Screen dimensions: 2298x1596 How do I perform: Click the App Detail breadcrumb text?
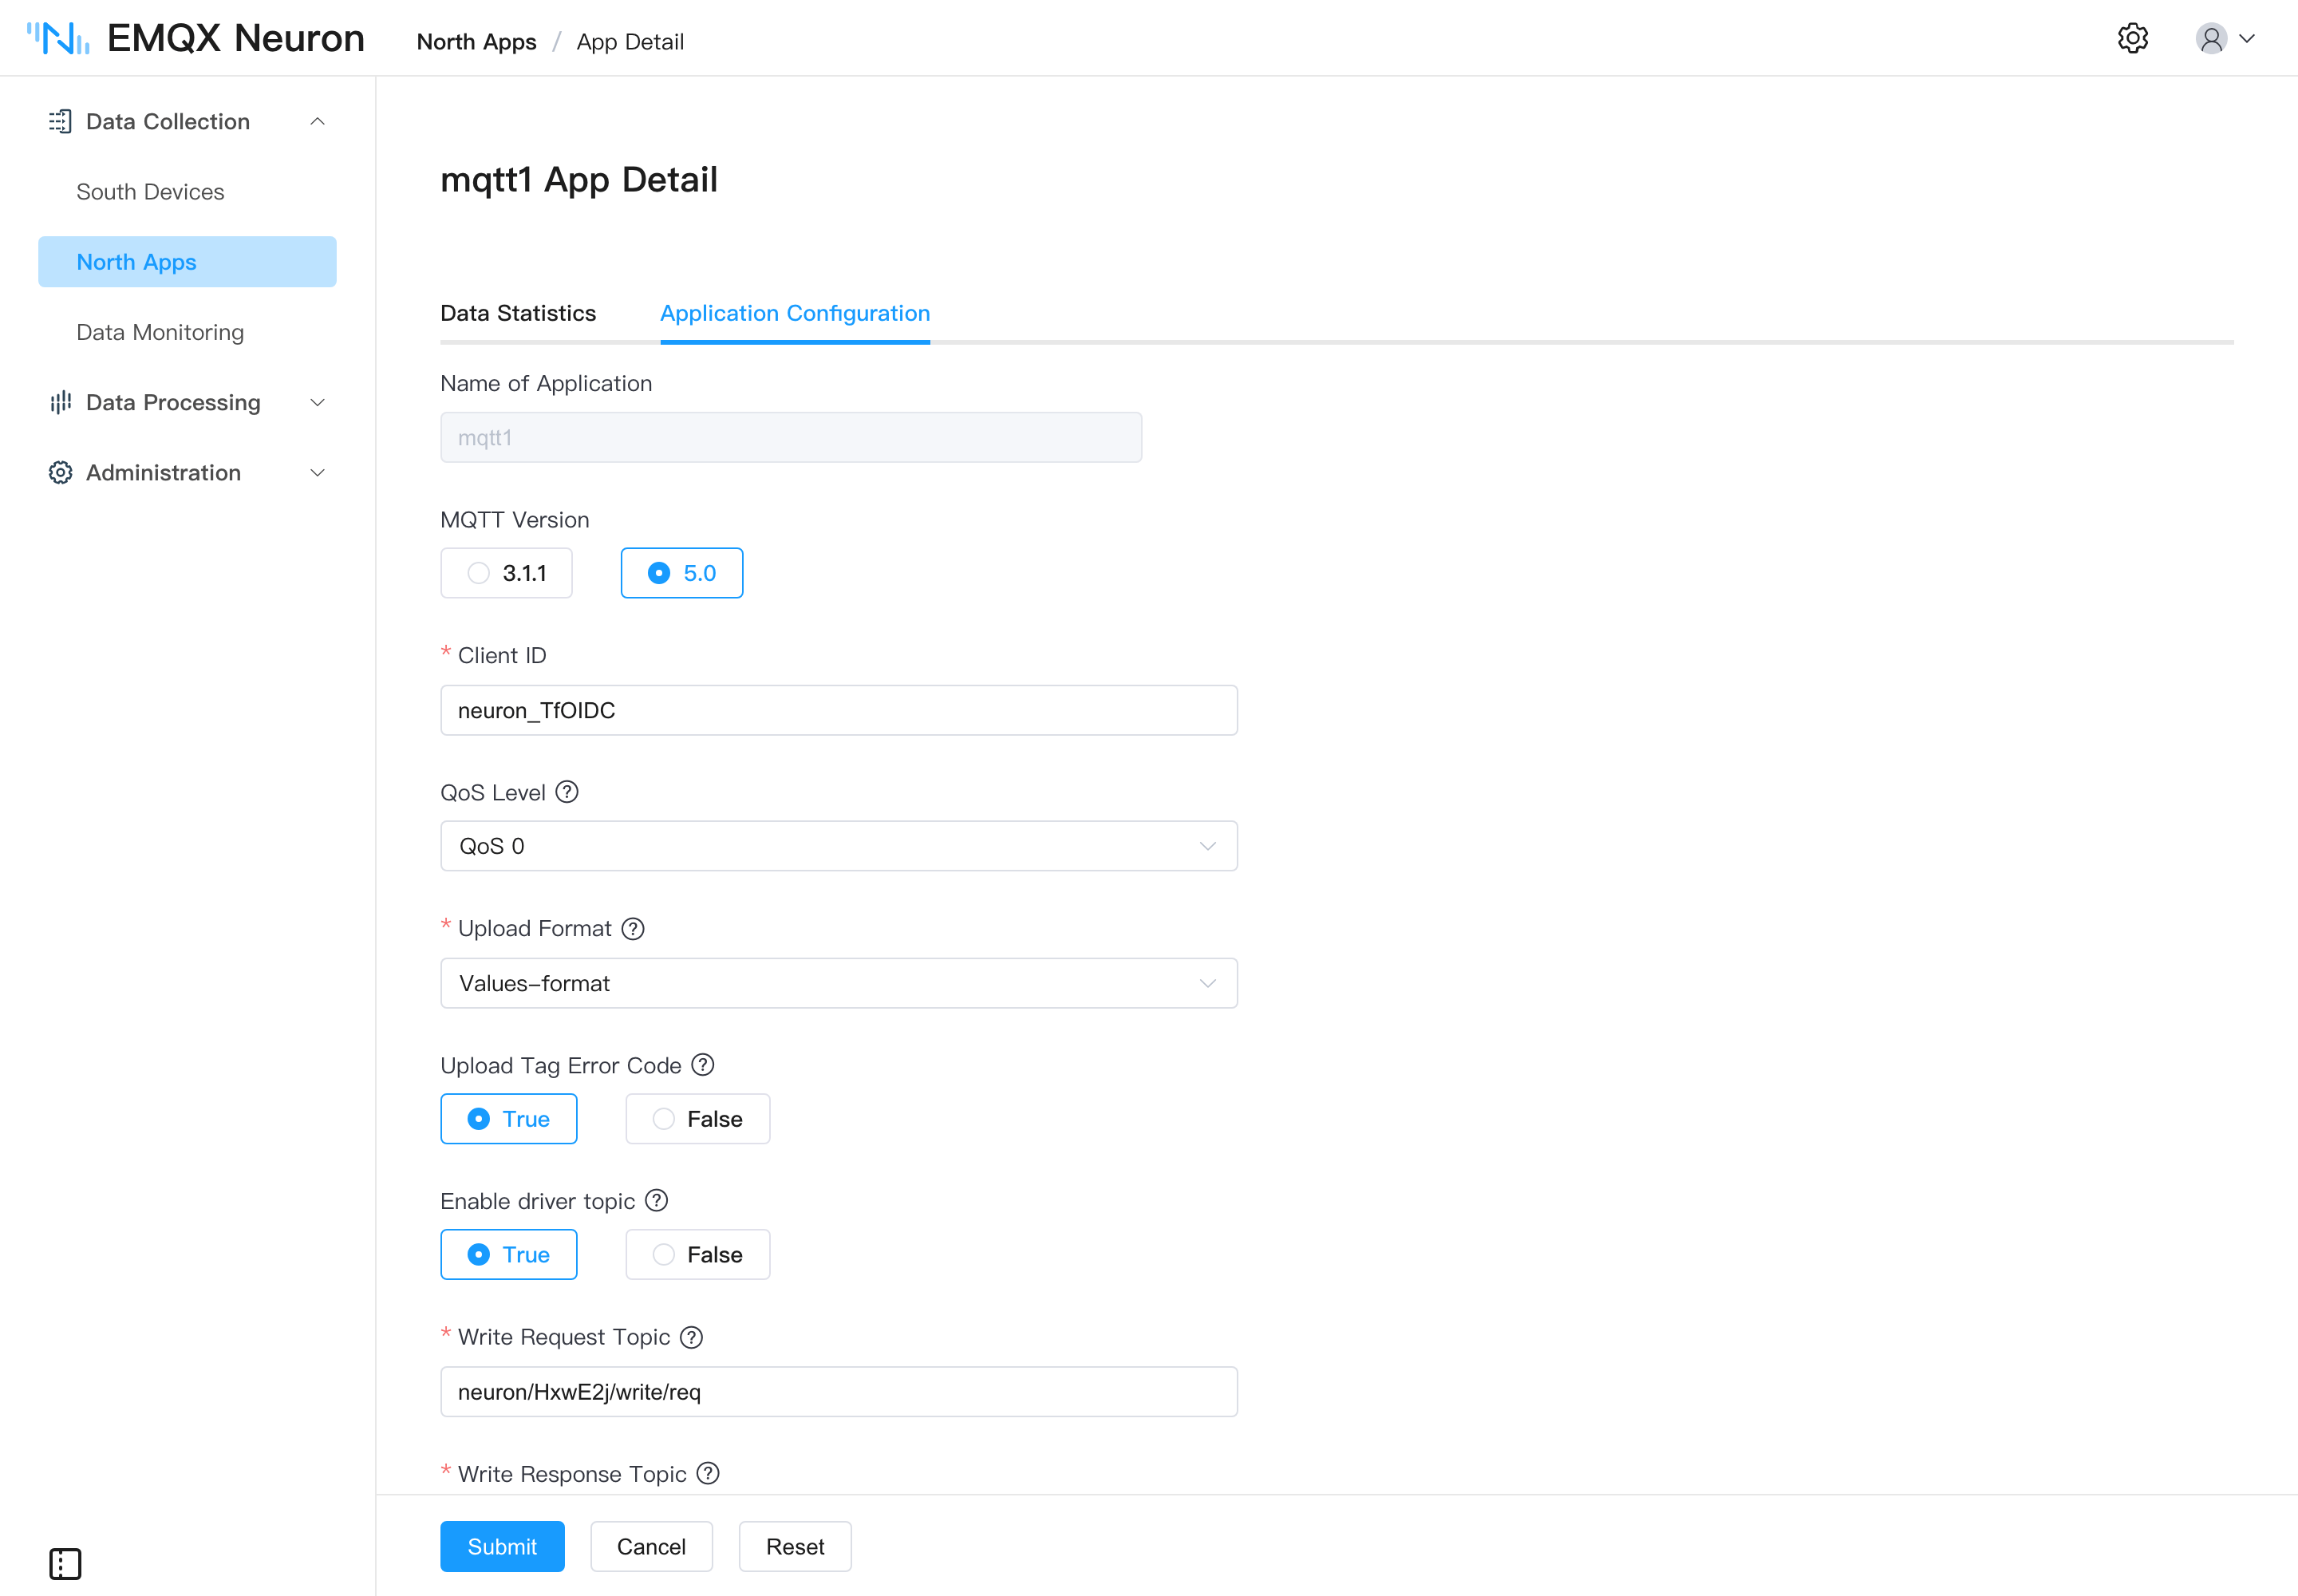630,42
